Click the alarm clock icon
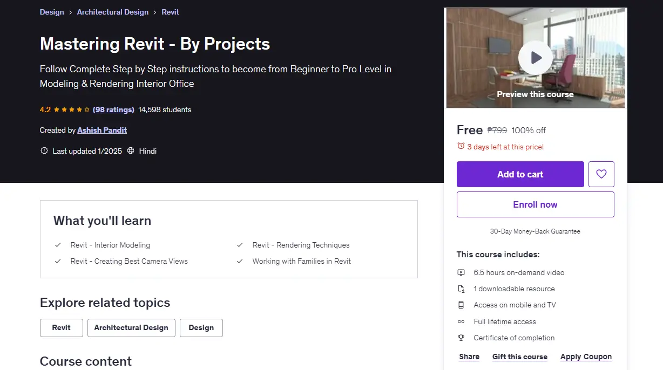The height and width of the screenshot is (370, 663). [461, 146]
